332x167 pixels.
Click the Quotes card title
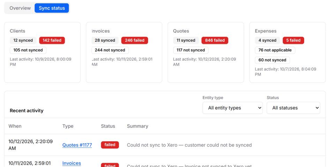pyautogui.click(x=181, y=31)
